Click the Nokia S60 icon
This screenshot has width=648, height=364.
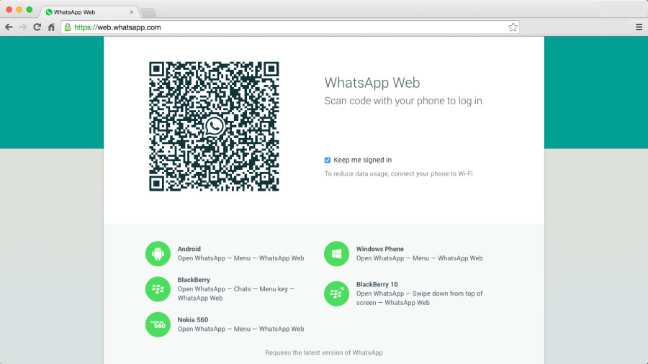coord(158,324)
